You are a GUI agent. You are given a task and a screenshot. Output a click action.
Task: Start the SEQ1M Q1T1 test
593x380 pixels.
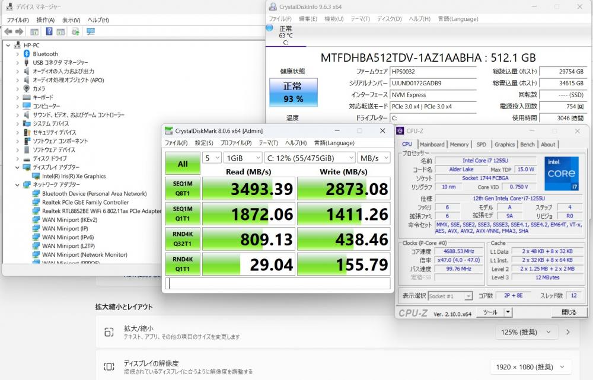(x=183, y=213)
